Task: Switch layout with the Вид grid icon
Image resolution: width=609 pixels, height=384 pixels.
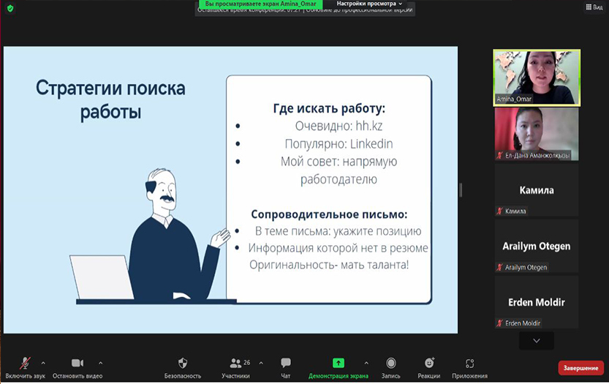Action: point(594,7)
